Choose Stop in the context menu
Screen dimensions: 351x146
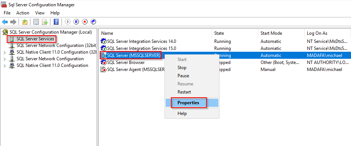pyautogui.click(x=182, y=68)
